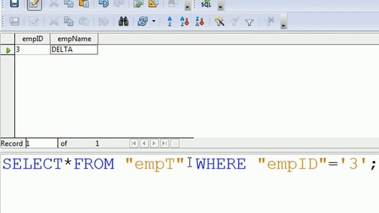The width and height of the screenshot is (379, 213).
Task: Toggle Design view with the ruler triangle icon
Action: tap(153, 4)
